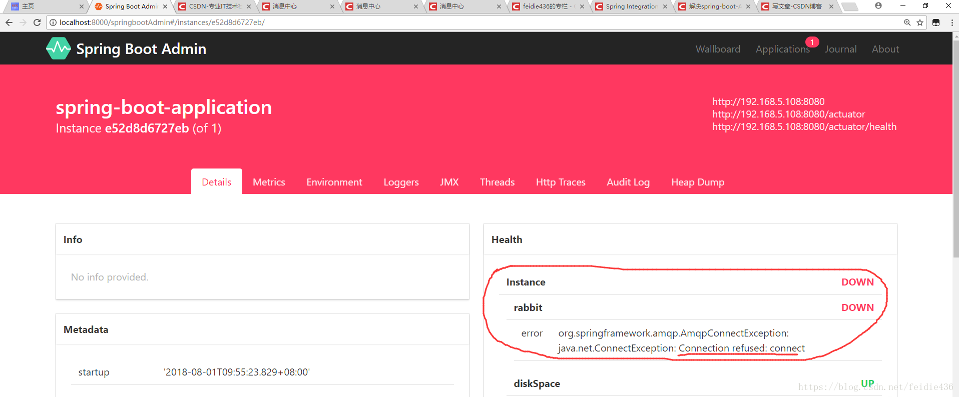Open the Http Traces tab
Viewport: 959px width, 397px height.
(561, 182)
